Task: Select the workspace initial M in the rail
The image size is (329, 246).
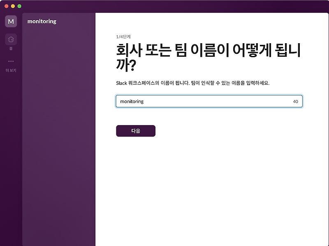Action: click(10, 21)
